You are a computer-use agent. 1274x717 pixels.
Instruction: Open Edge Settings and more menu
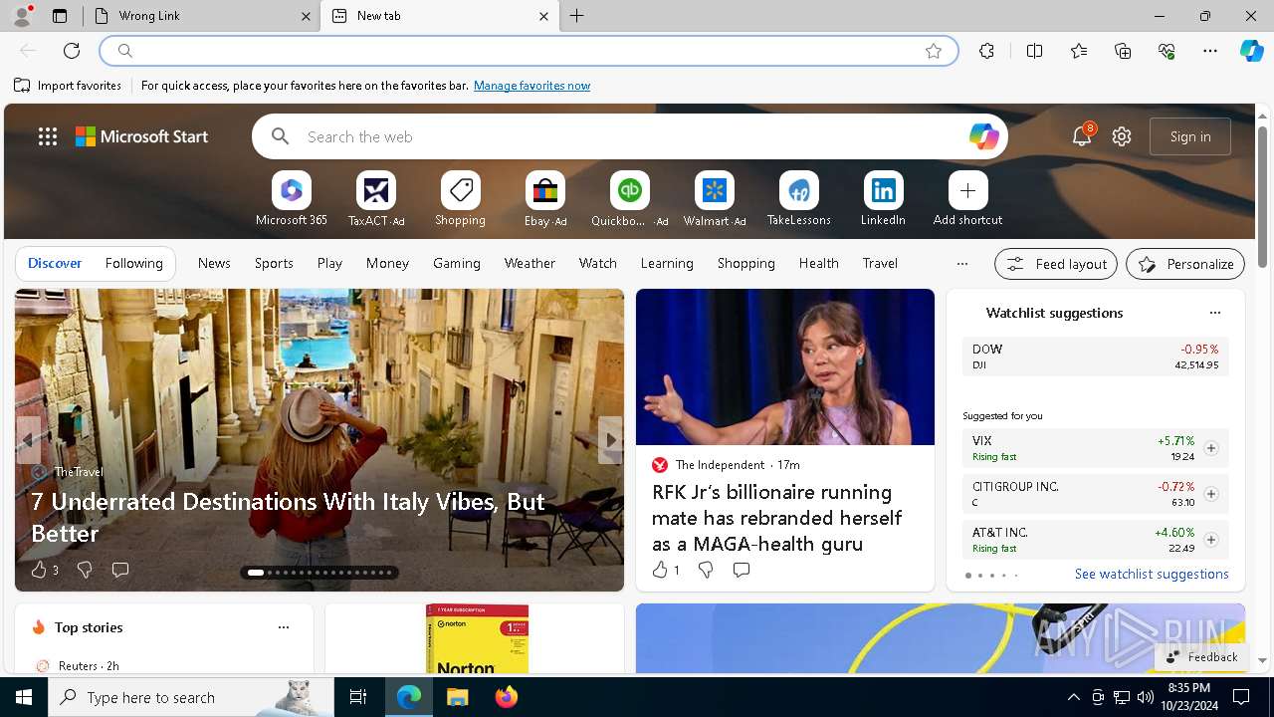coord(1210,51)
